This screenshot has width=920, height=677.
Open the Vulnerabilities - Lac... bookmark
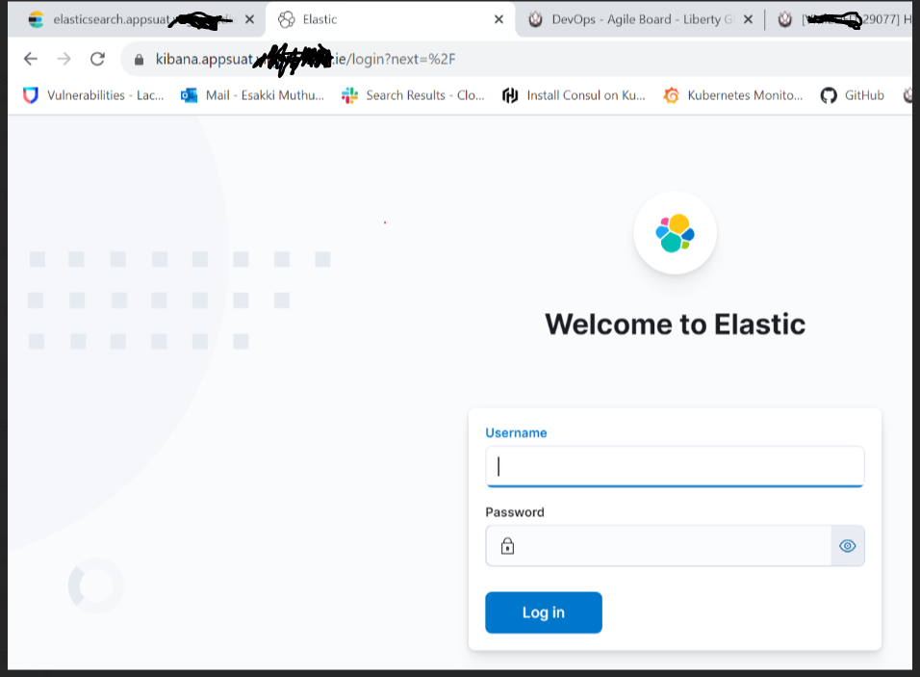[94, 95]
